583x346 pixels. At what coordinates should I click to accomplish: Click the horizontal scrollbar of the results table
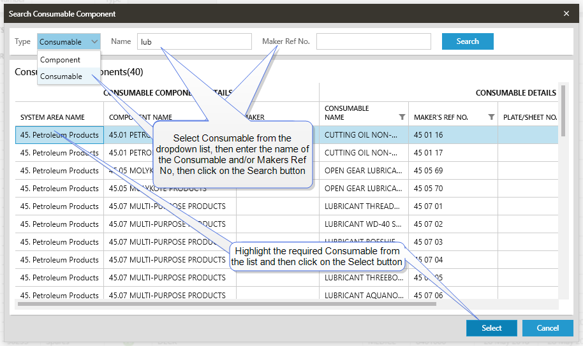[x=227, y=304]
